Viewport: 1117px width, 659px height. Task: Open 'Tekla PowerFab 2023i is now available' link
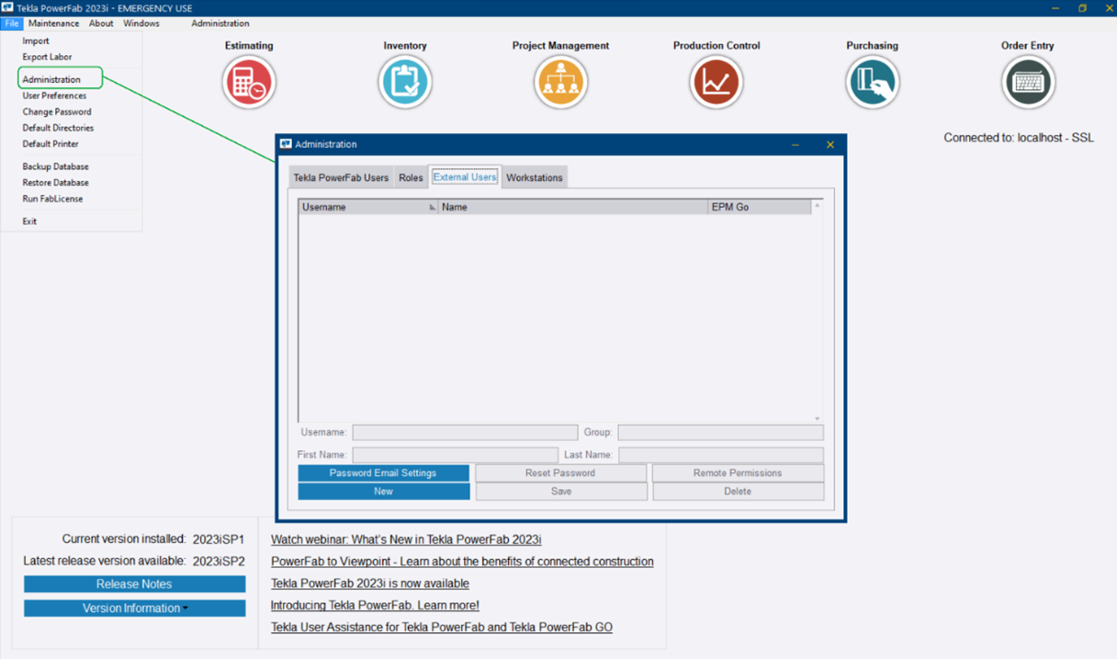tap(370, 583)
